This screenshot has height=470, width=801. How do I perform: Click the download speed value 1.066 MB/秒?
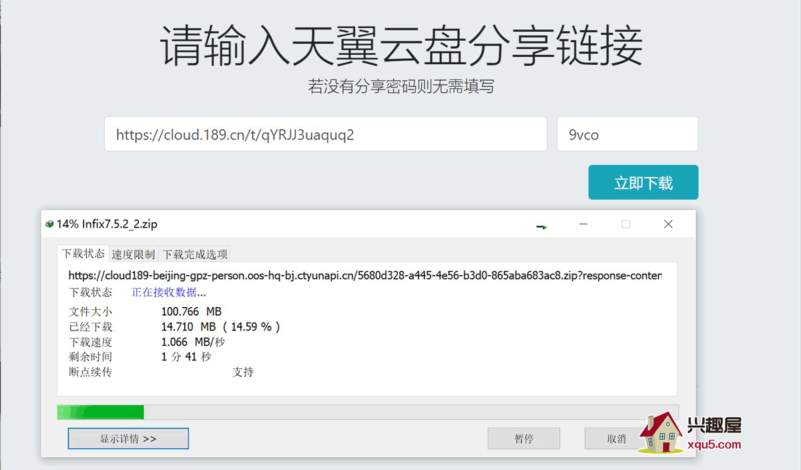coord(193,342)
